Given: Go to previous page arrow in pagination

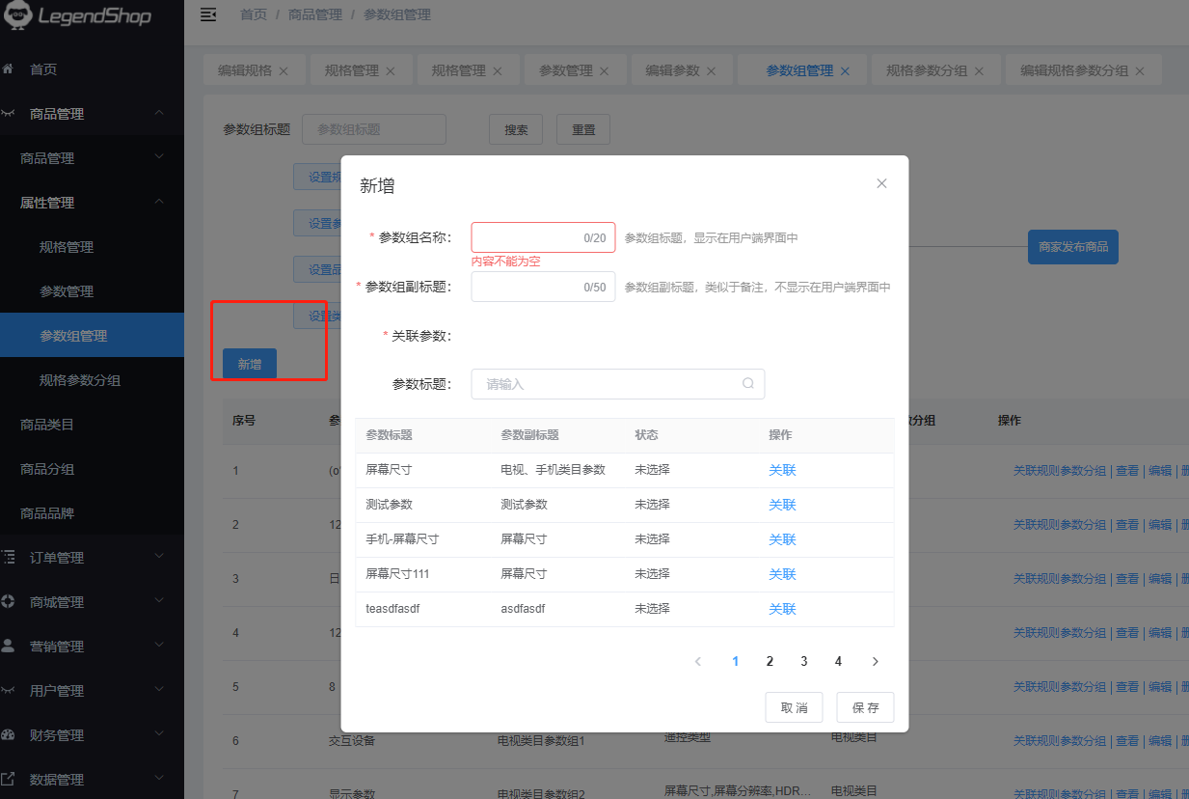Looking at the screenshot, I should point(698,661).
